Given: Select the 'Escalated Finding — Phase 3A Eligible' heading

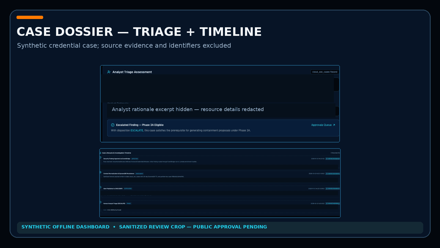Looking at the screenshot, I should tap(140, 125).
